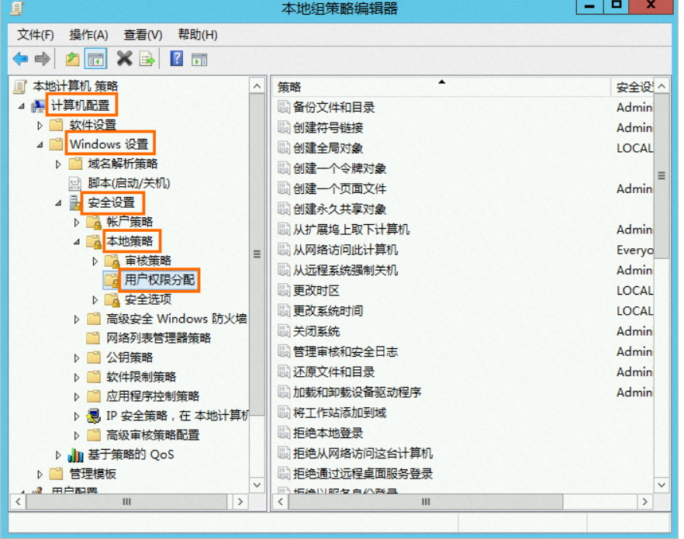The image size is (684, 539).
Task: Select the 拒绝本地登录 policy
Action: (x=328, y=433)
